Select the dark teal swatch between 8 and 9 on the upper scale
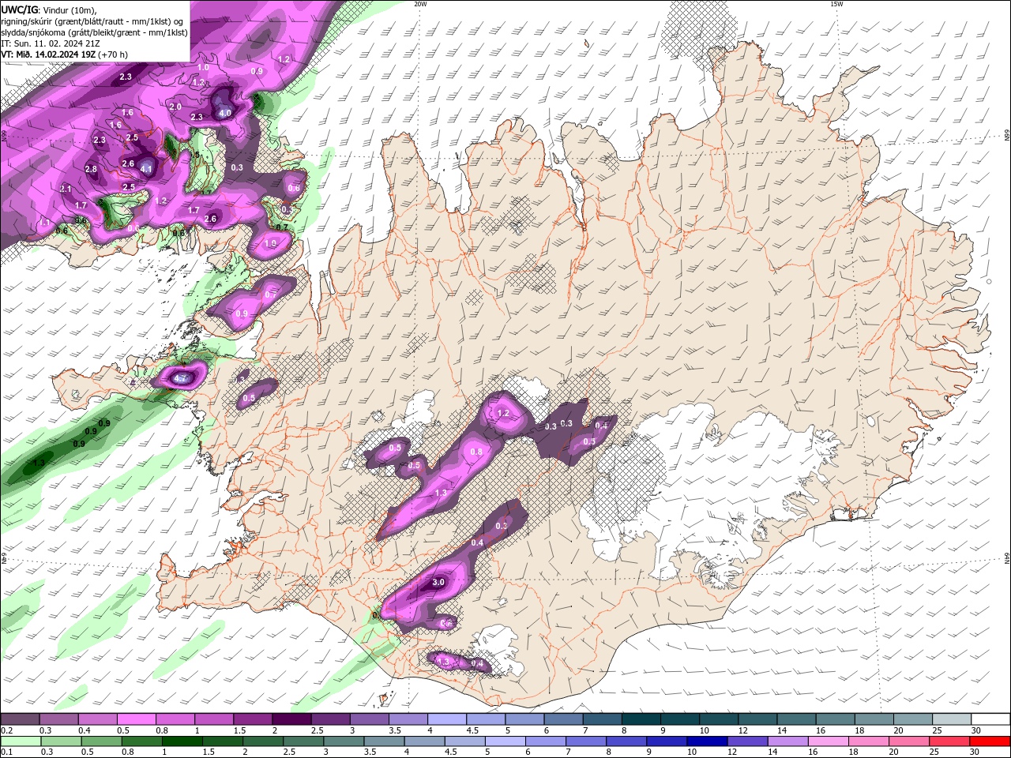 [641, 719]
